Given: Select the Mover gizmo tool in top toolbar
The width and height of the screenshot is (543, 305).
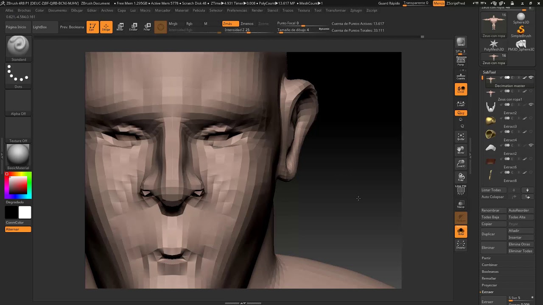Looking at the screenshot, I should [x=120, y=27].
